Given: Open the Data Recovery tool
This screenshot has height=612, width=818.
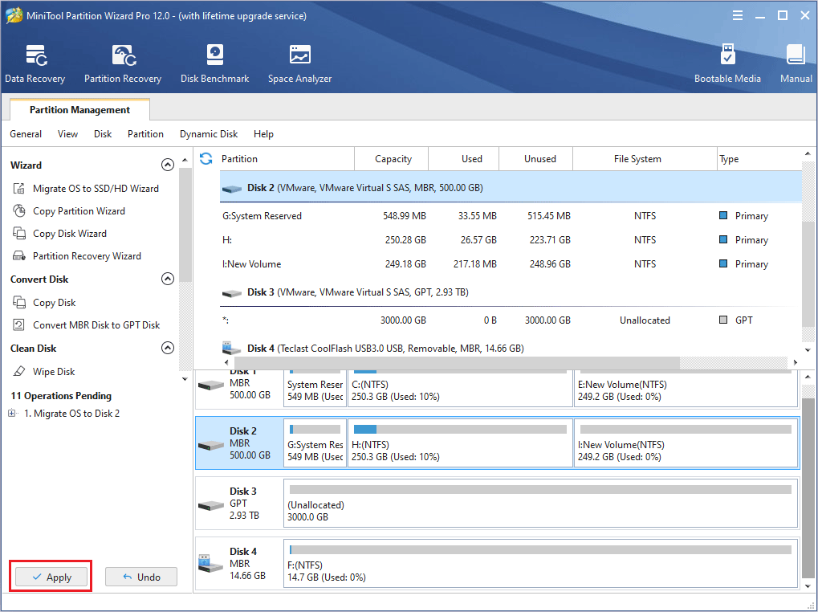Looking at the screenshot, I should (x=35, y=63).
